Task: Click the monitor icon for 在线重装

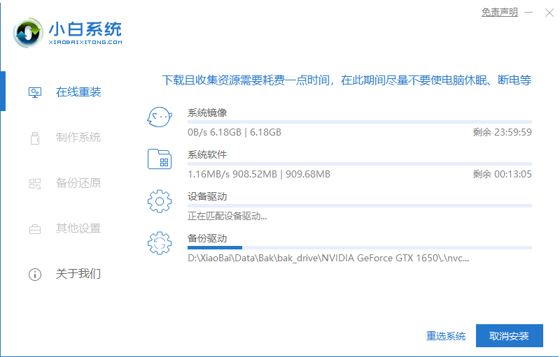Action: 34,92
